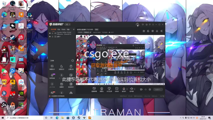Open the Windows Start menu

pyautogui.click(x=3, y=118)
